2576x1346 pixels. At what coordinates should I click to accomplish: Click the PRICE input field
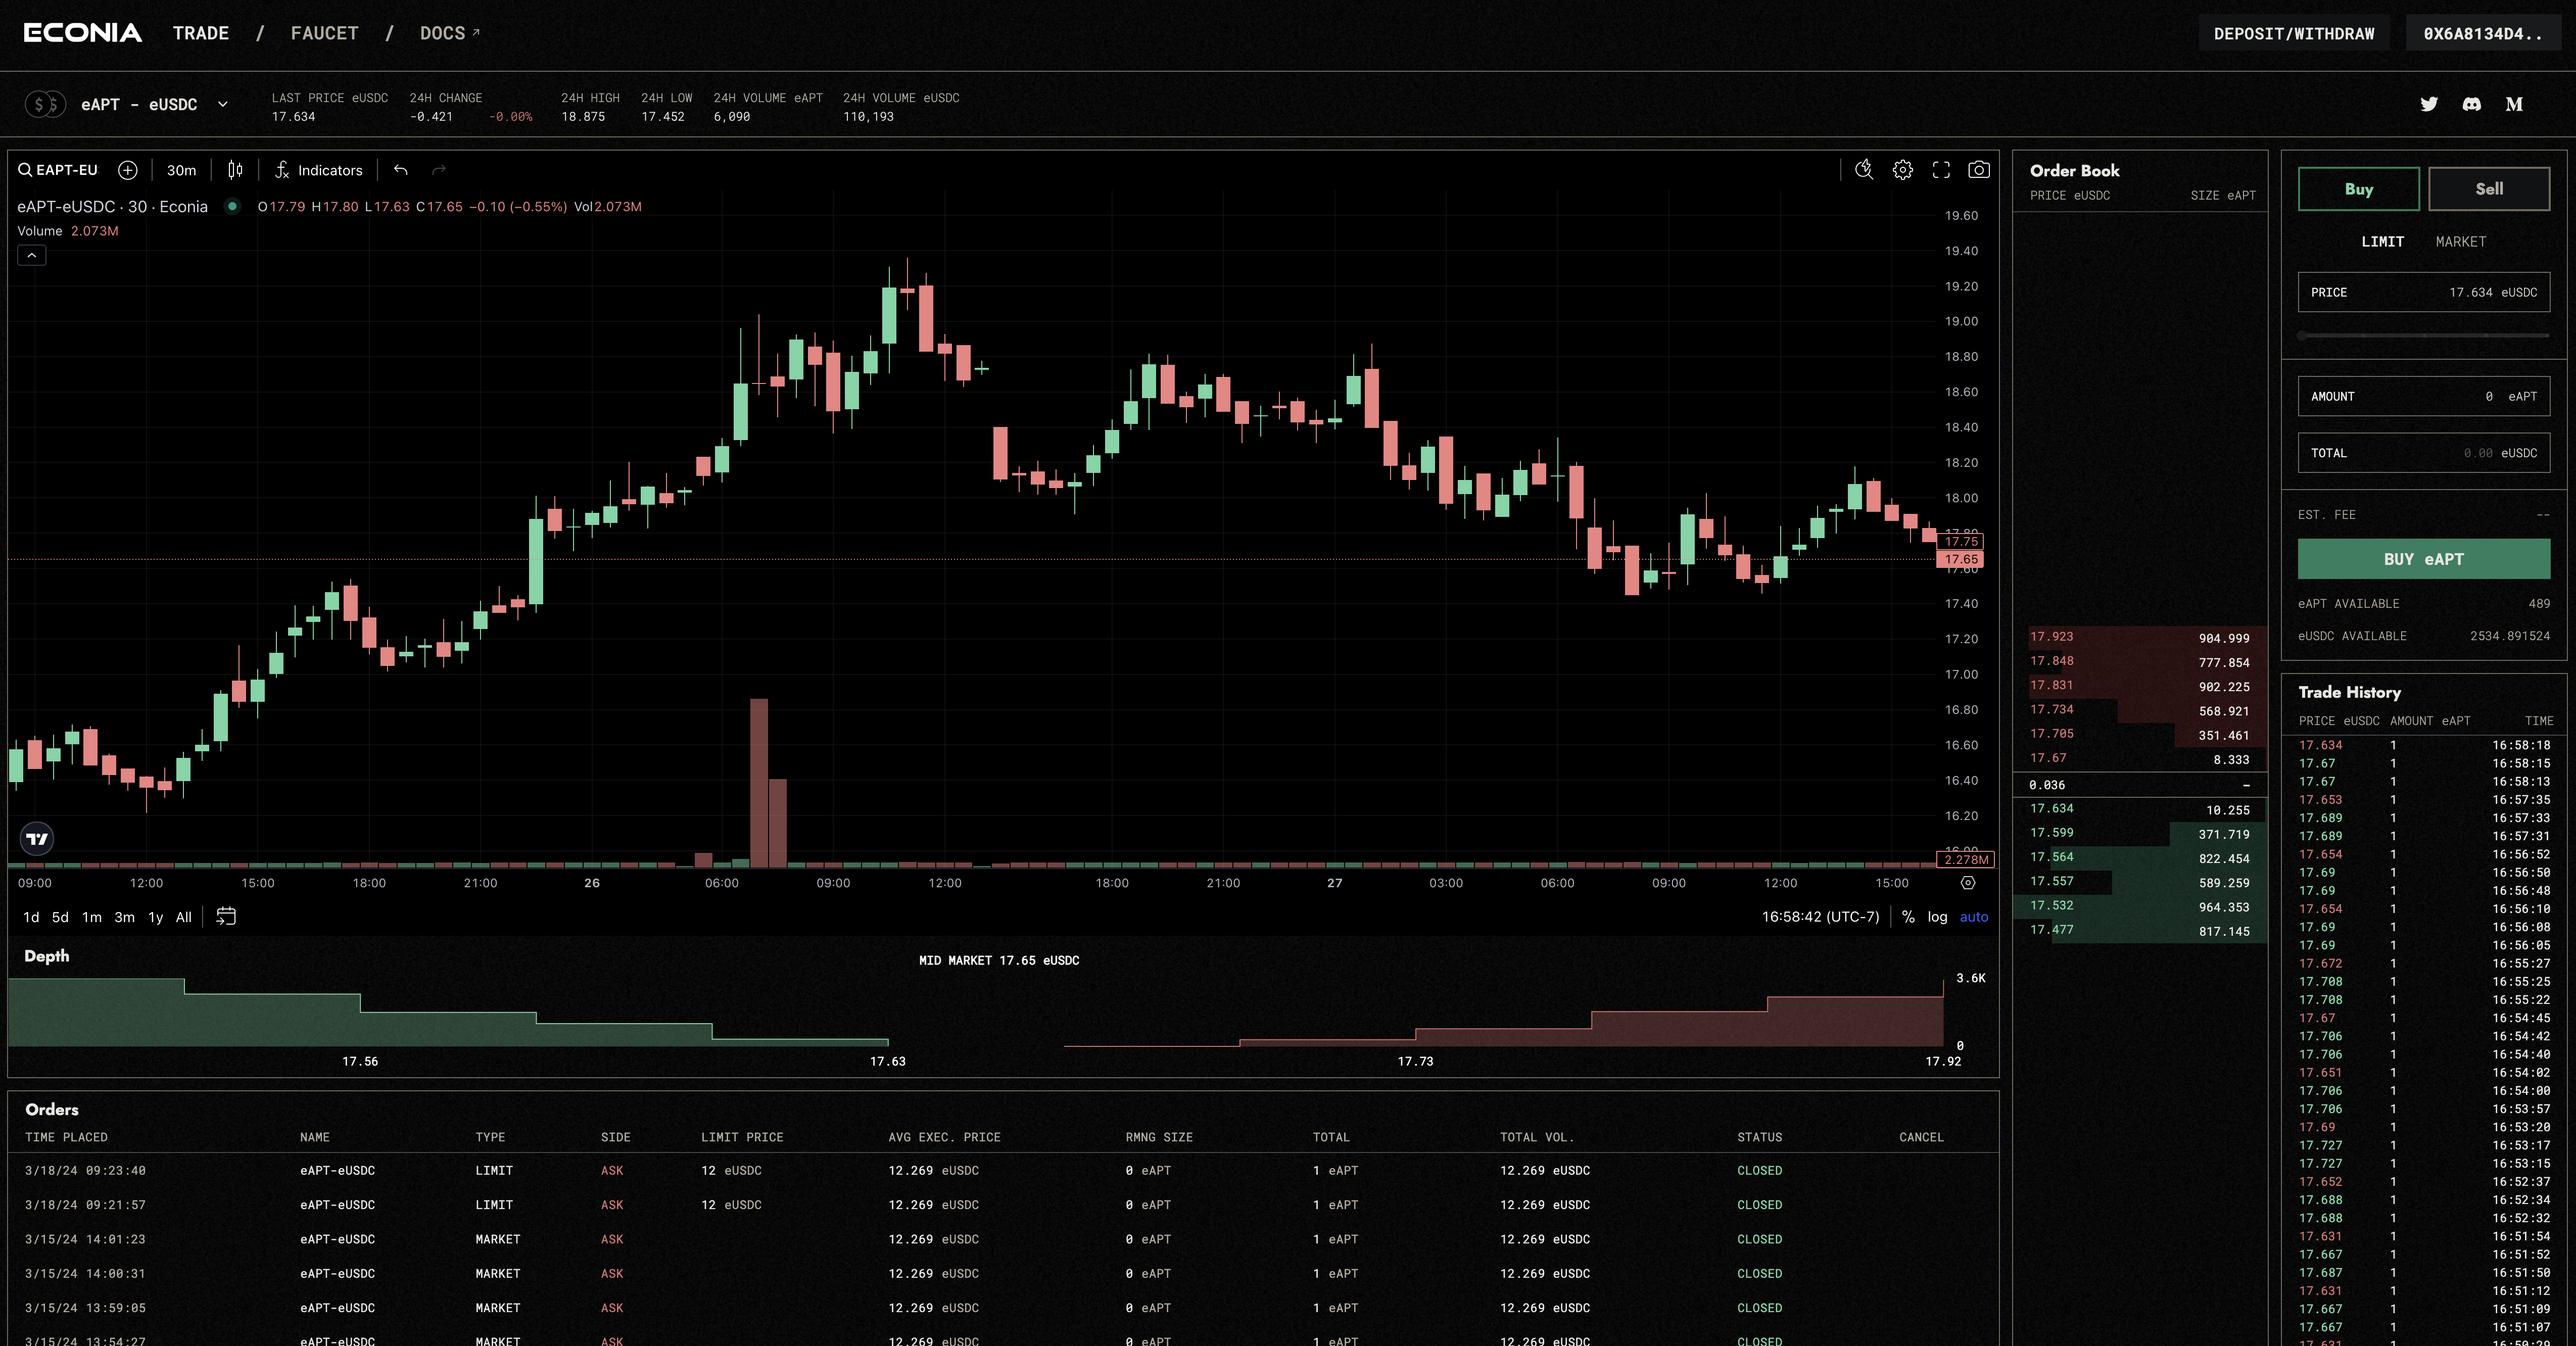tap(2424, 293)
